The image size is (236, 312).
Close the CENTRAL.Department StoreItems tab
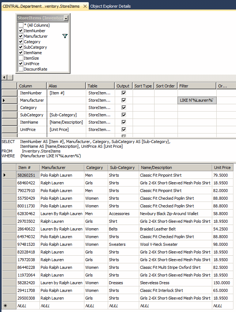[85, 6]
